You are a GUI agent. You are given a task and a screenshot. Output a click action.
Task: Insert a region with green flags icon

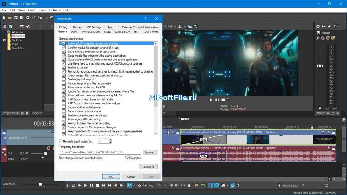coord(203,185)
